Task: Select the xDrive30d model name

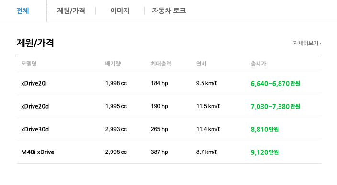Action: 35,129
